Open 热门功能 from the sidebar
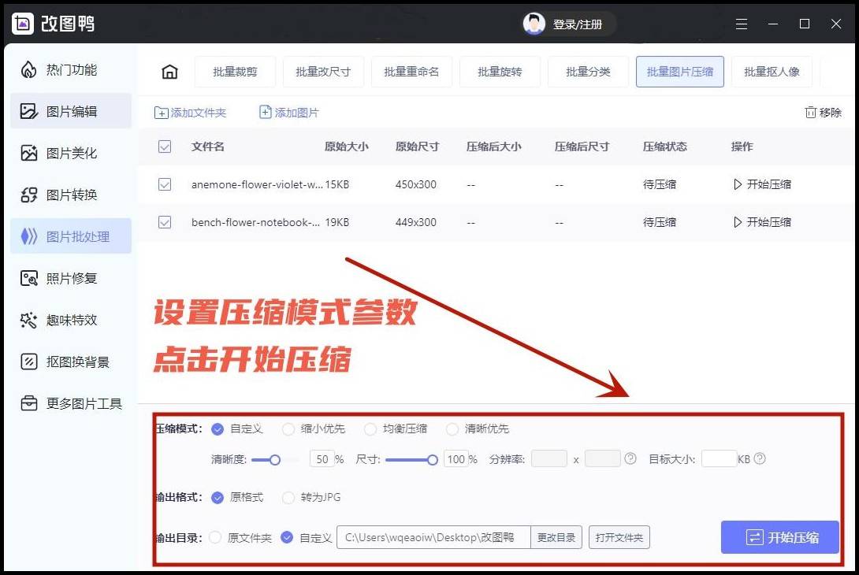 click(x=71, y=69)
